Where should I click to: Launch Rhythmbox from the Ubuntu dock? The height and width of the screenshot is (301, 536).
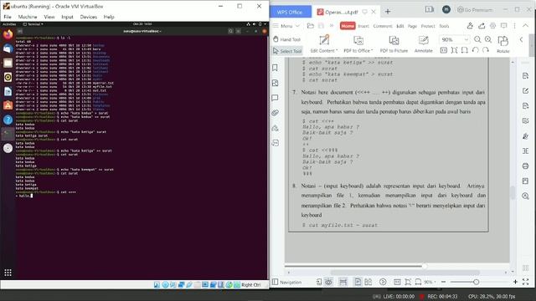[x=8, y=77]
